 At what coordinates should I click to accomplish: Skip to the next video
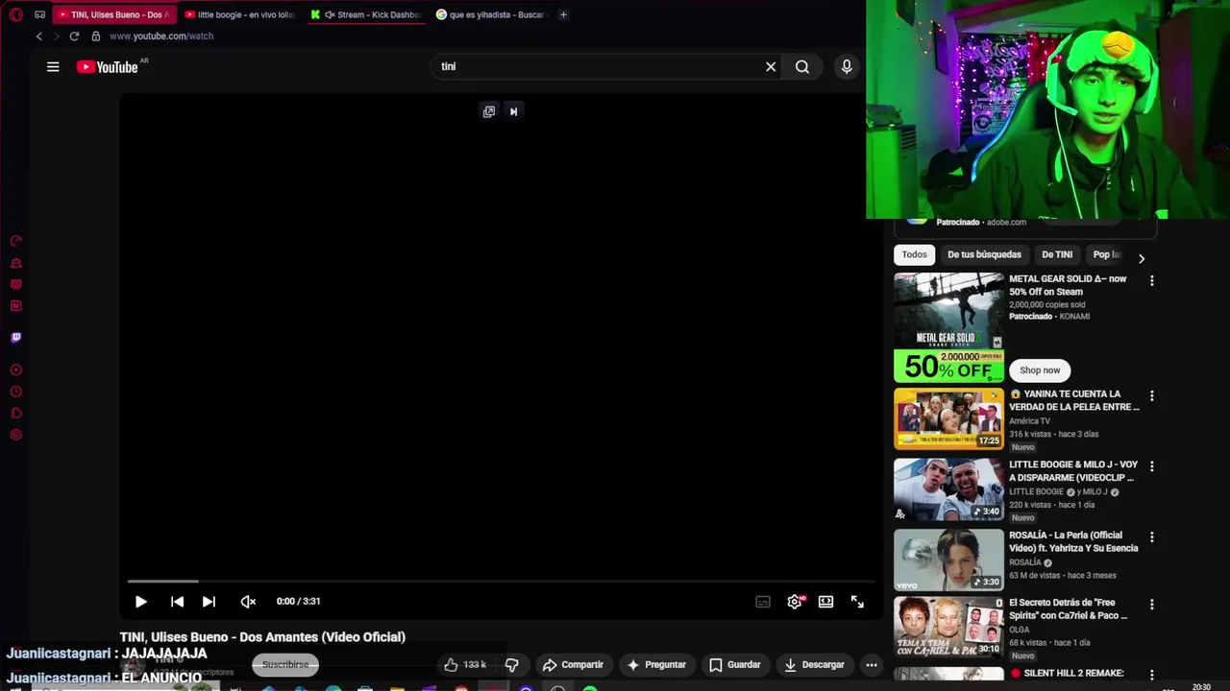[209, 602]
